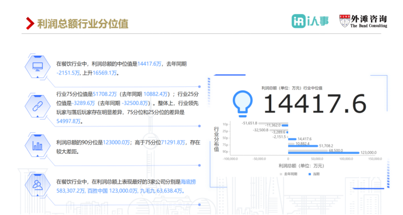Click the 海底捞 company name text
The width and height of the screenshot is (403, 215).
[x=188, y=182]
